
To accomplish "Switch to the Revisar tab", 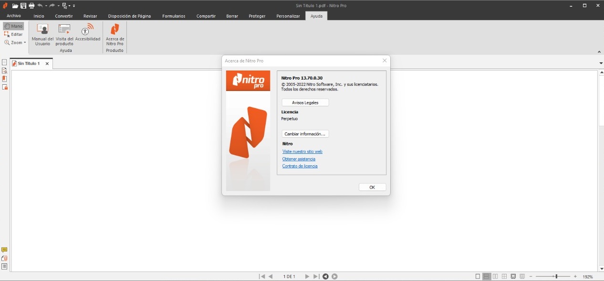I will pyautogui.click(x=90, y=16).
